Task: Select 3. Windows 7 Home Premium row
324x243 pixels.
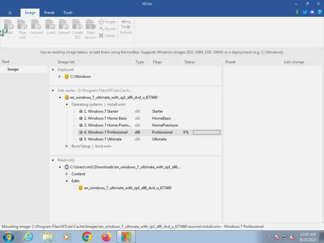Action: point(149,125)
